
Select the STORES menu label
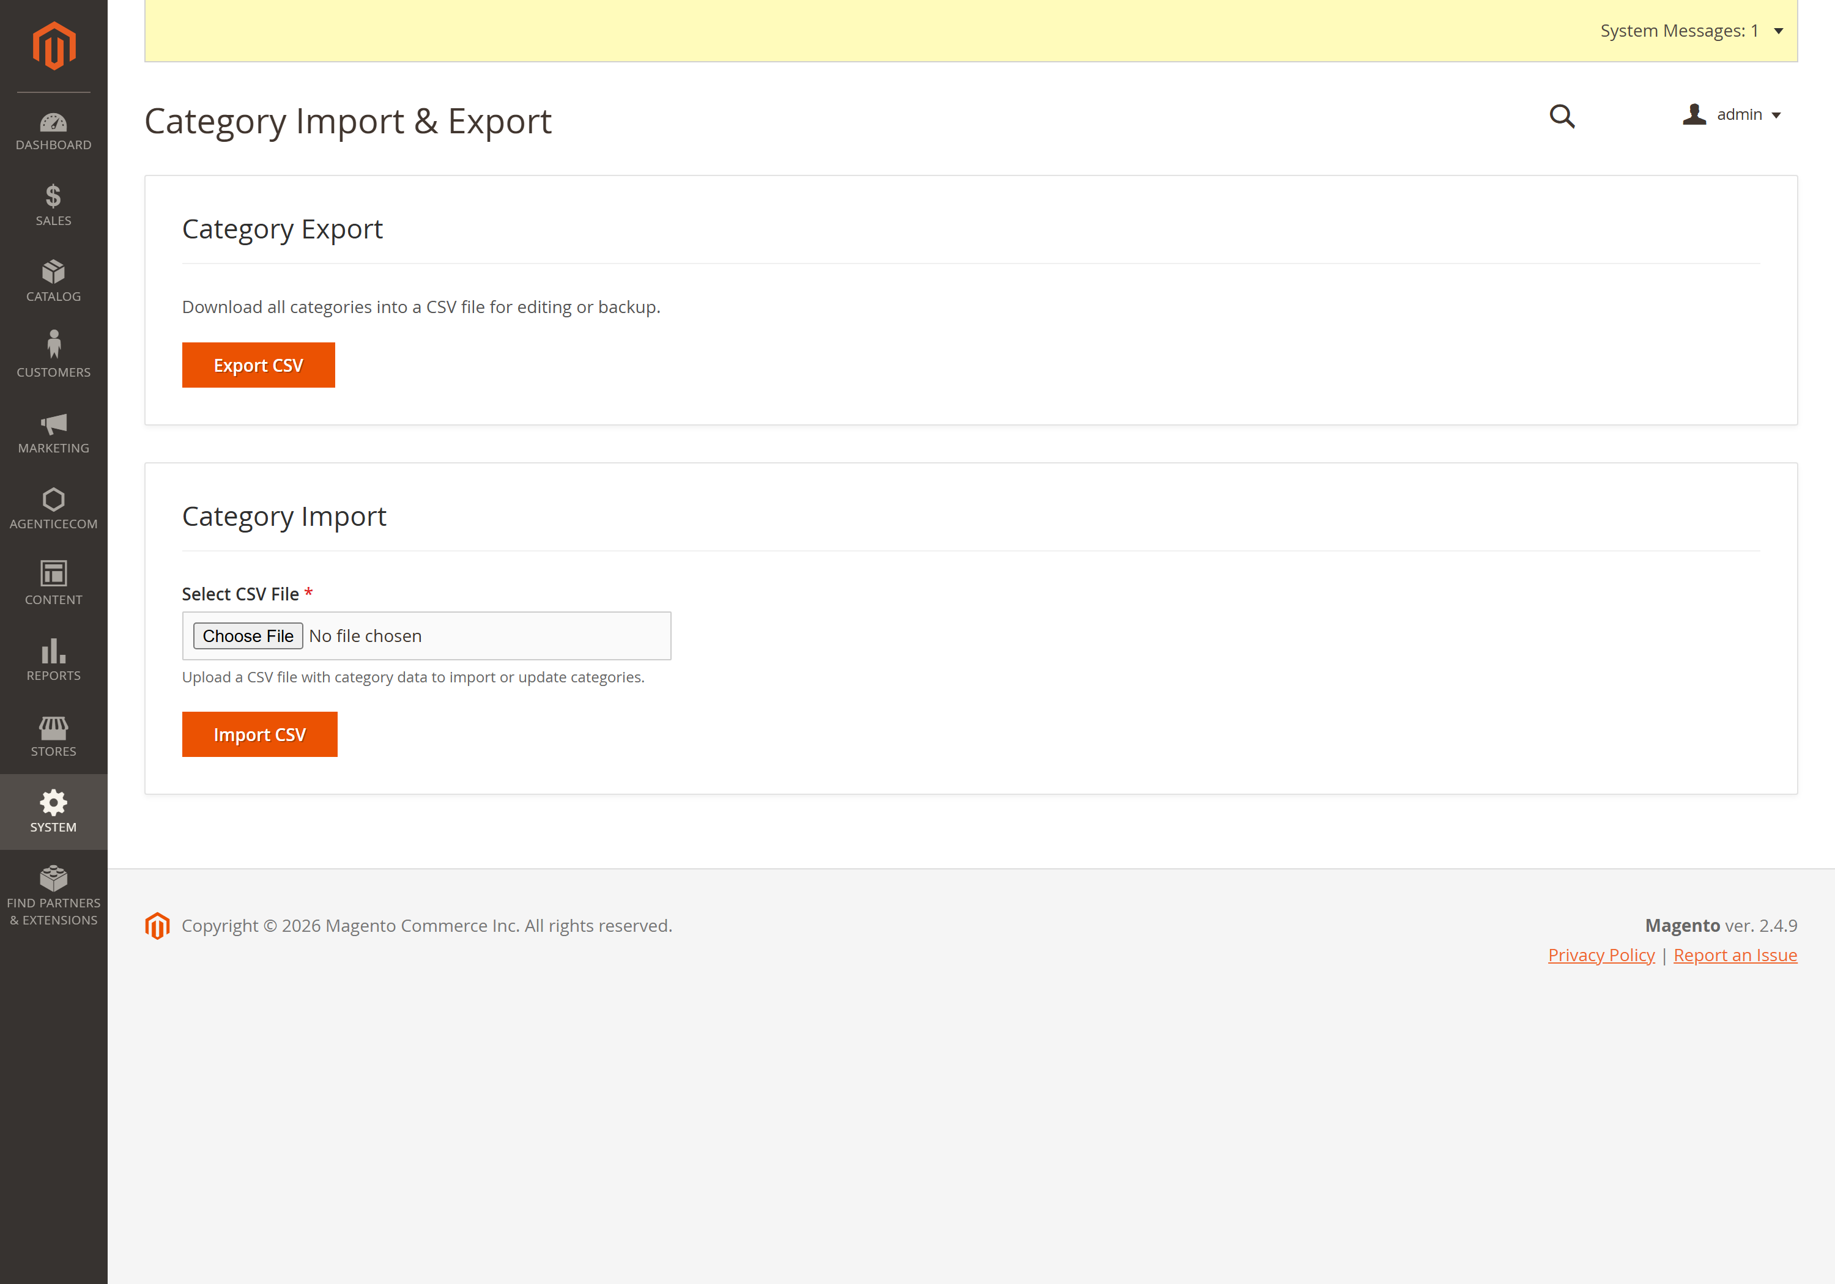click(54, 751)
